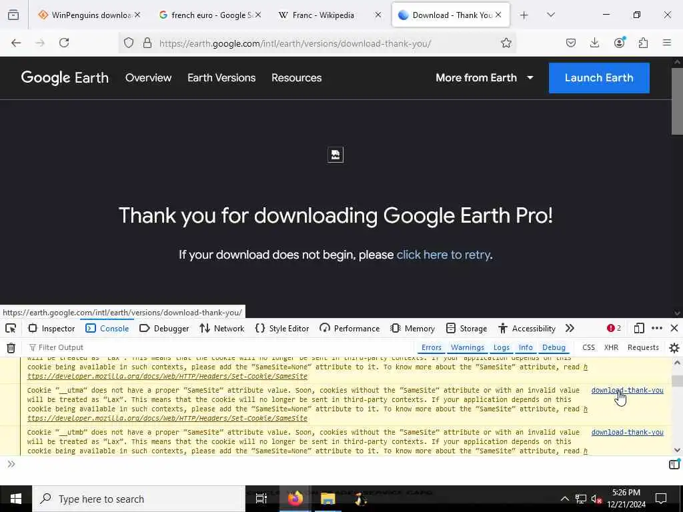The image size is (683, 512).
Task: Open Windows Start menu
Action: [16, 499]
